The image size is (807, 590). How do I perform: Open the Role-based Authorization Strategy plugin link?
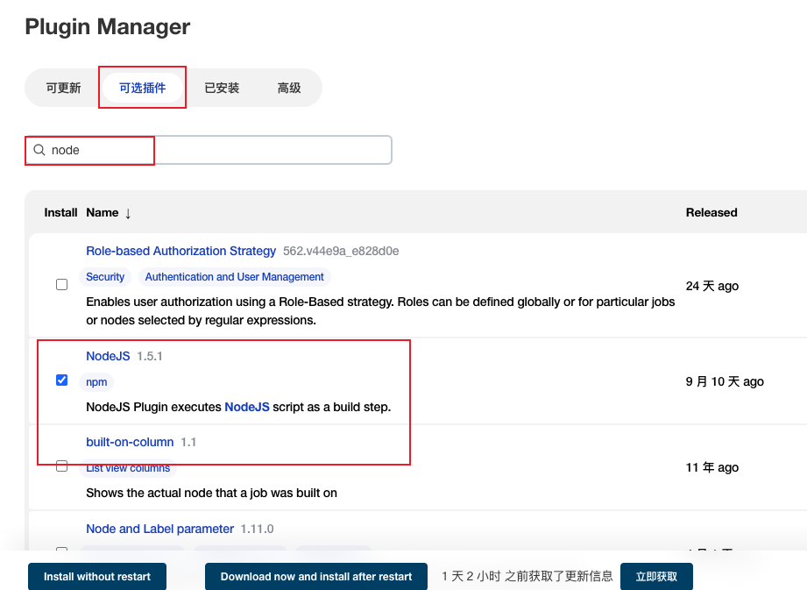181,251
